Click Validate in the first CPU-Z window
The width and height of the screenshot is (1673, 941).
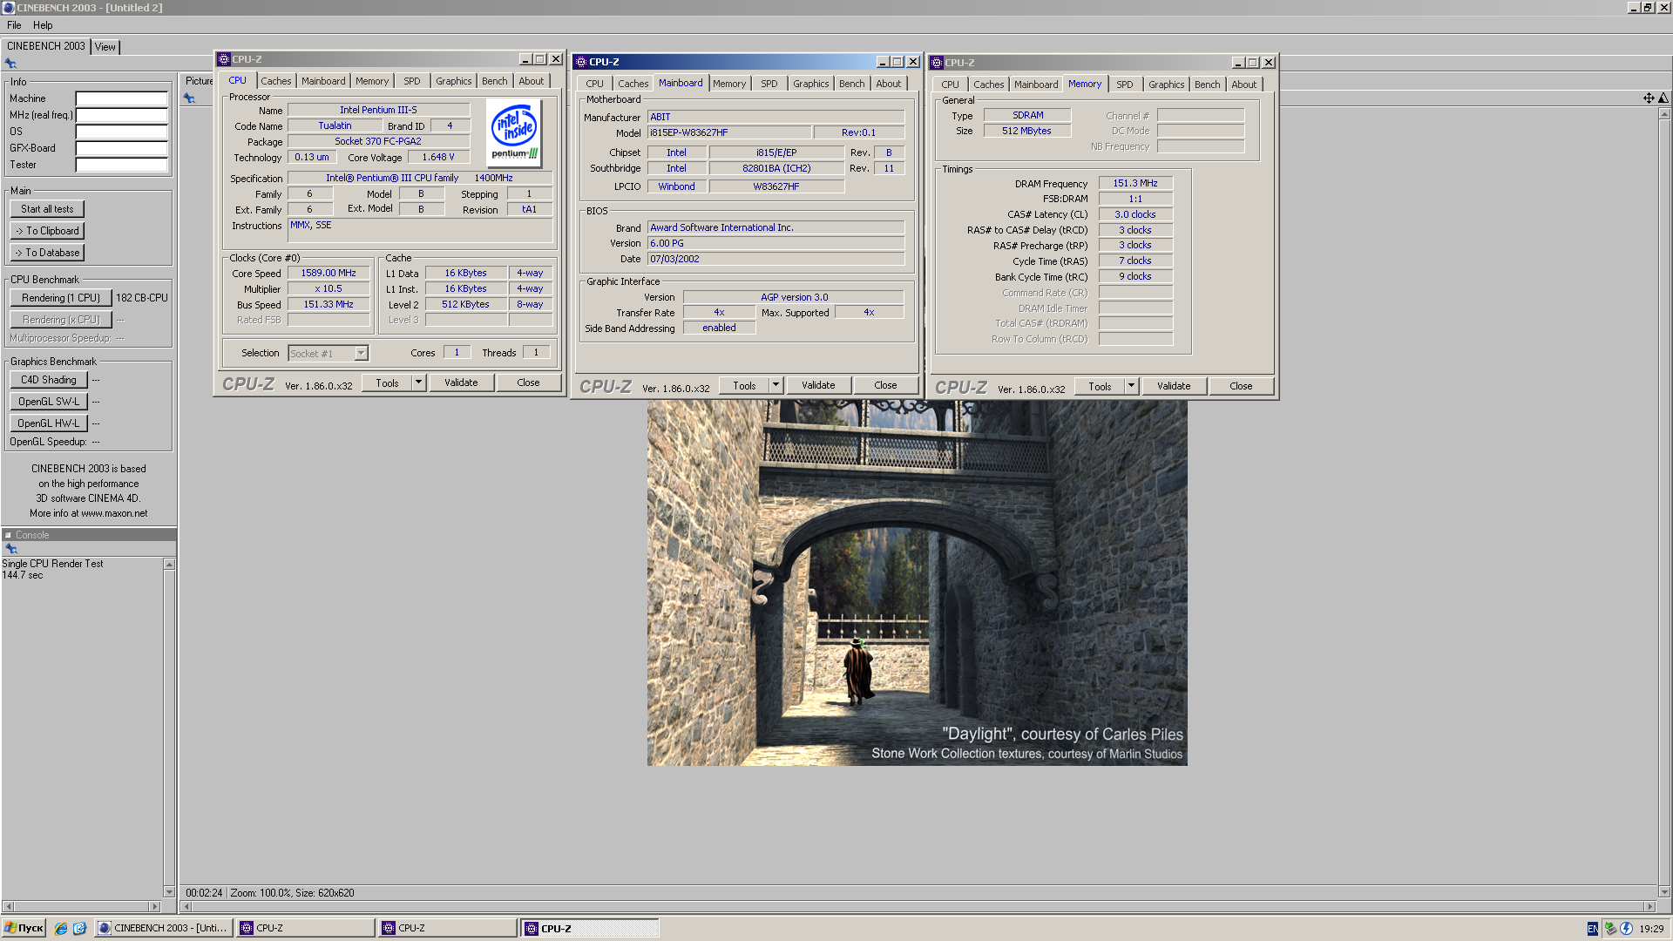coord(461,382)
